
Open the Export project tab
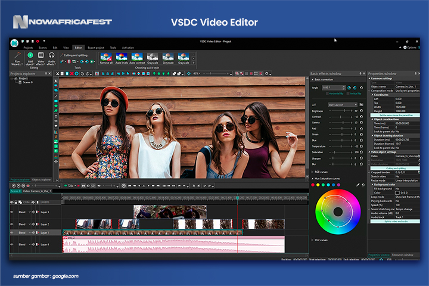(x=96, y=48)
